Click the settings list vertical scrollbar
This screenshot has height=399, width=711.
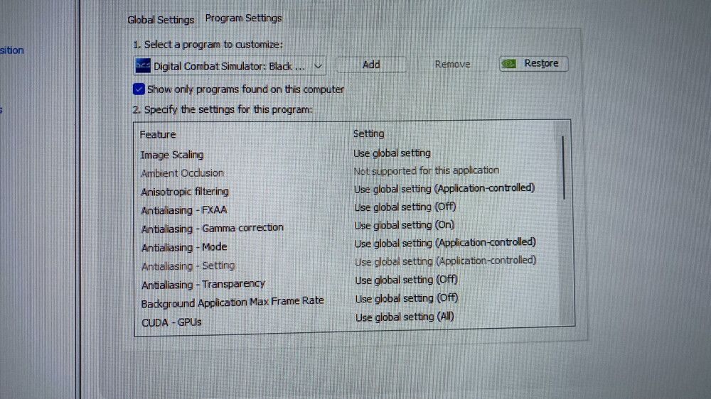point(564,167)
